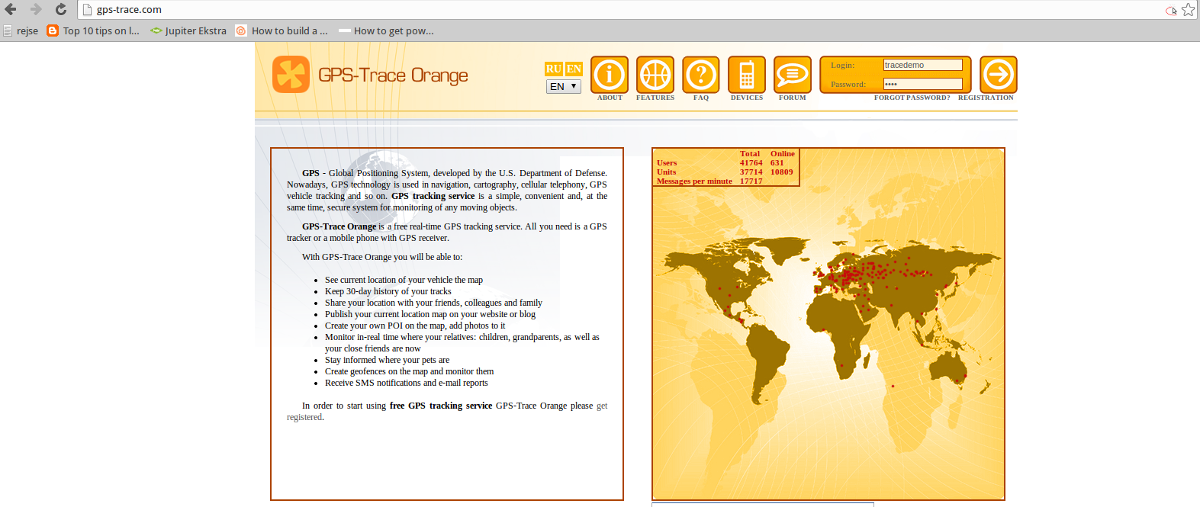1200x507 pixels.
Task: Click the ABOUT menu label
Action: click(610, 98)
